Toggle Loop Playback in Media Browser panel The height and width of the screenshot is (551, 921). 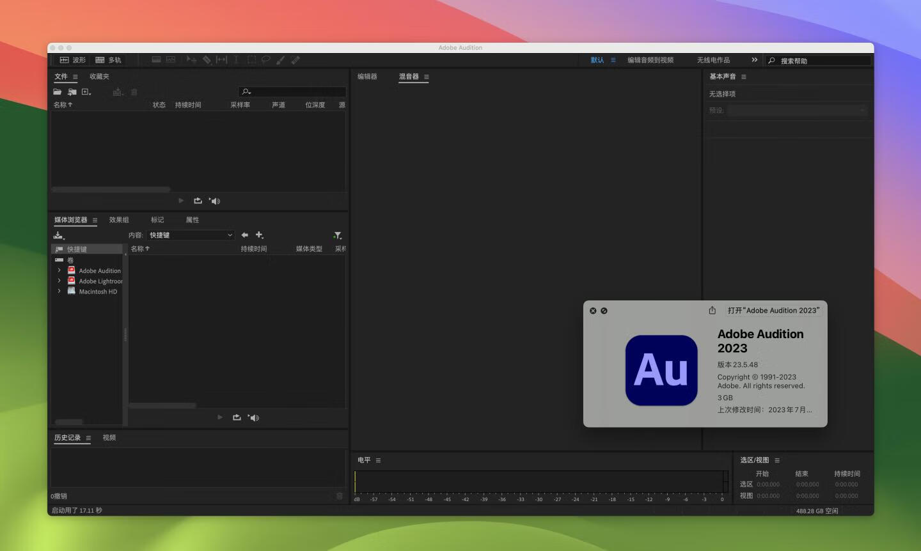(237, 417)
